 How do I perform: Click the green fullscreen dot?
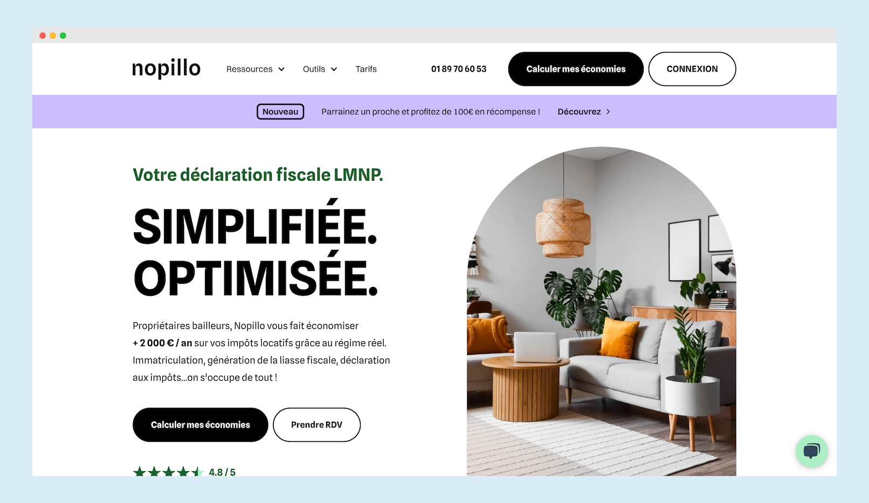(63, 36)
